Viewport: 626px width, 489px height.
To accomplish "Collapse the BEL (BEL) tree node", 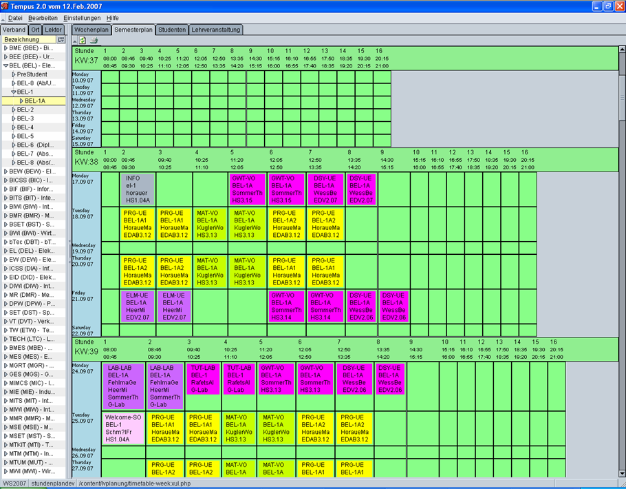I will (x=6, y=66).
